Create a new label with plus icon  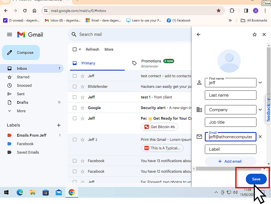tap(59, 125)
